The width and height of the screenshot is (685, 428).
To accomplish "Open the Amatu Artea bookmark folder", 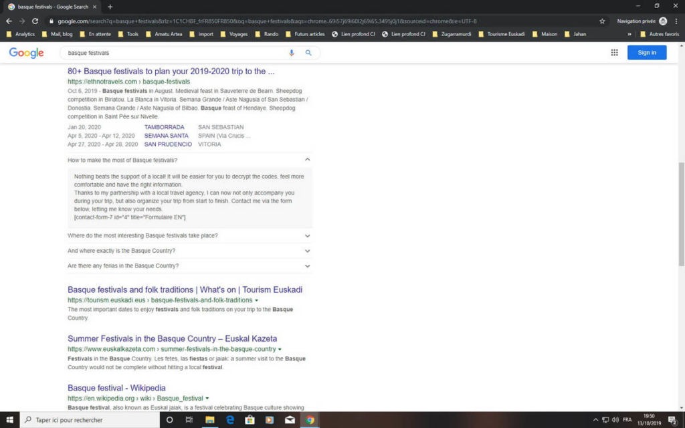I will [163, 34].
